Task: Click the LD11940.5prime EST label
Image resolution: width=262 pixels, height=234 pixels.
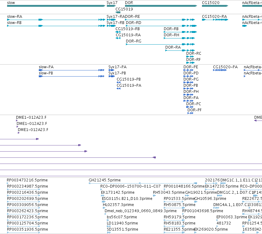Action: pos(122,223)
